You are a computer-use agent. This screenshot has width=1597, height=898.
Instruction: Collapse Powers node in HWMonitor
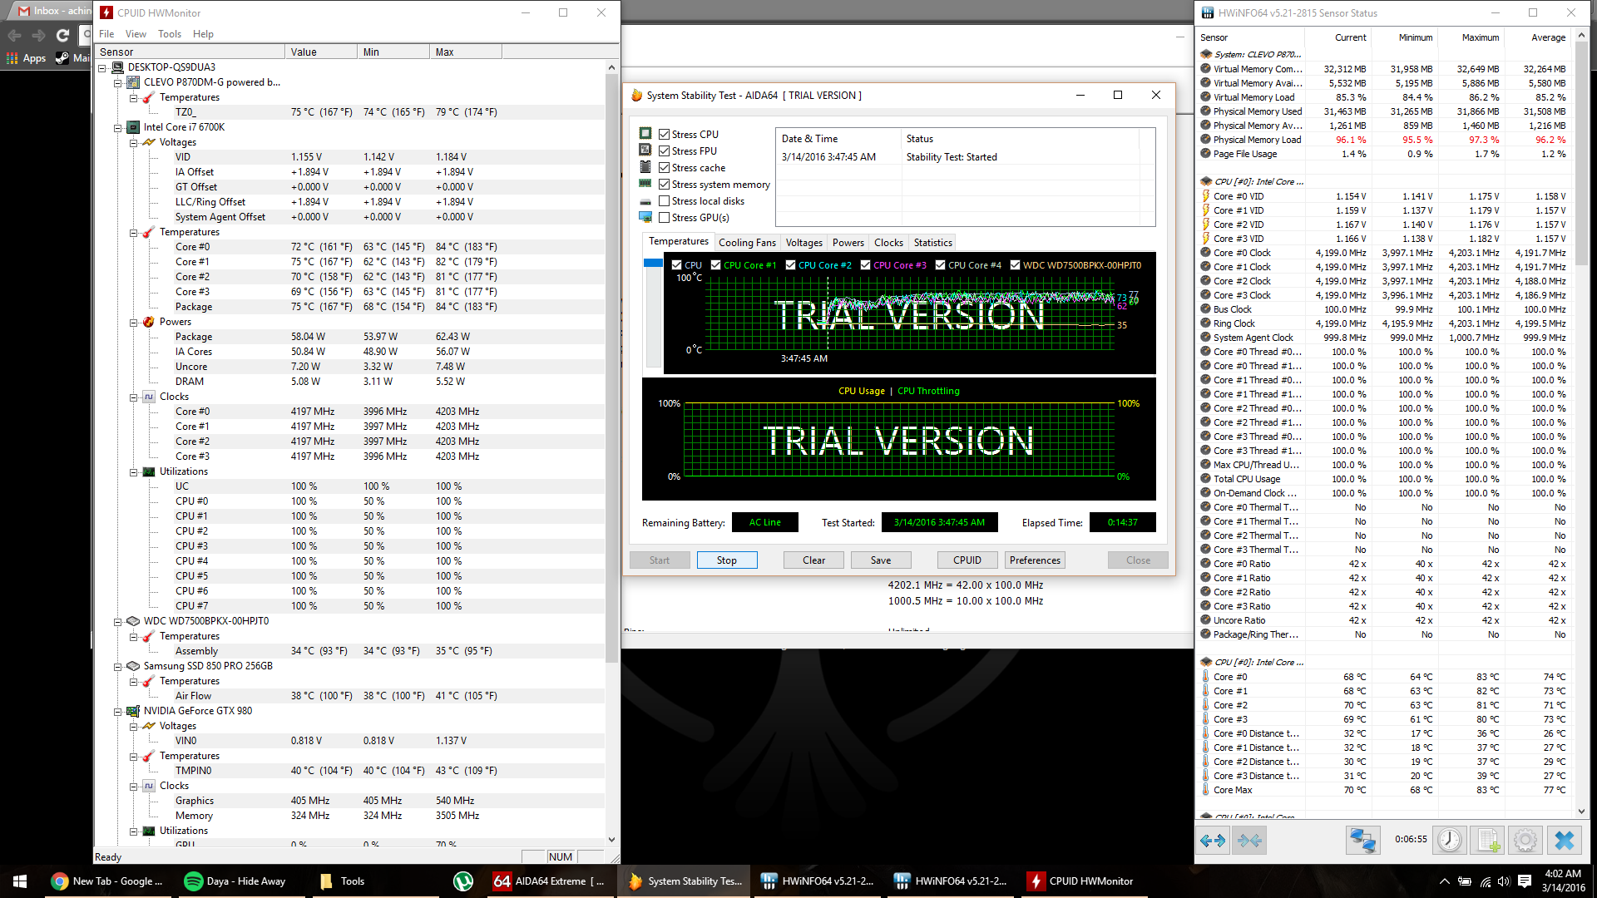(134, 323)
